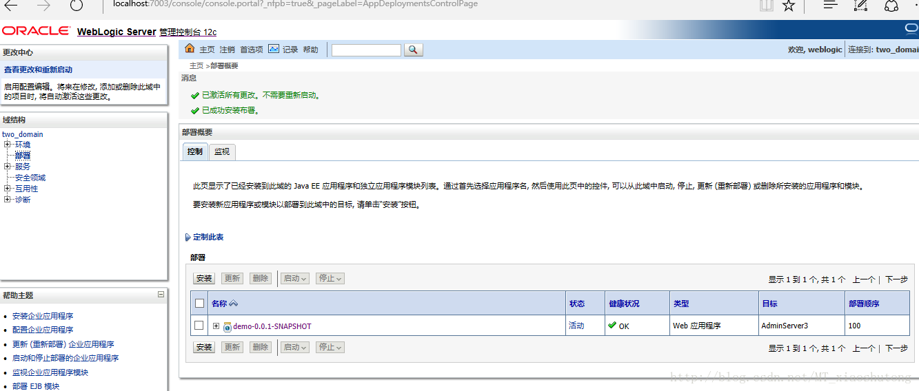The height and width of the screenshot is (391, 919).
Task: Click the Oracle logo
Action: coord(36,31)
